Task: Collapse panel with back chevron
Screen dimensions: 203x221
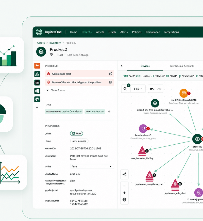Action: [x=122, y=66]
